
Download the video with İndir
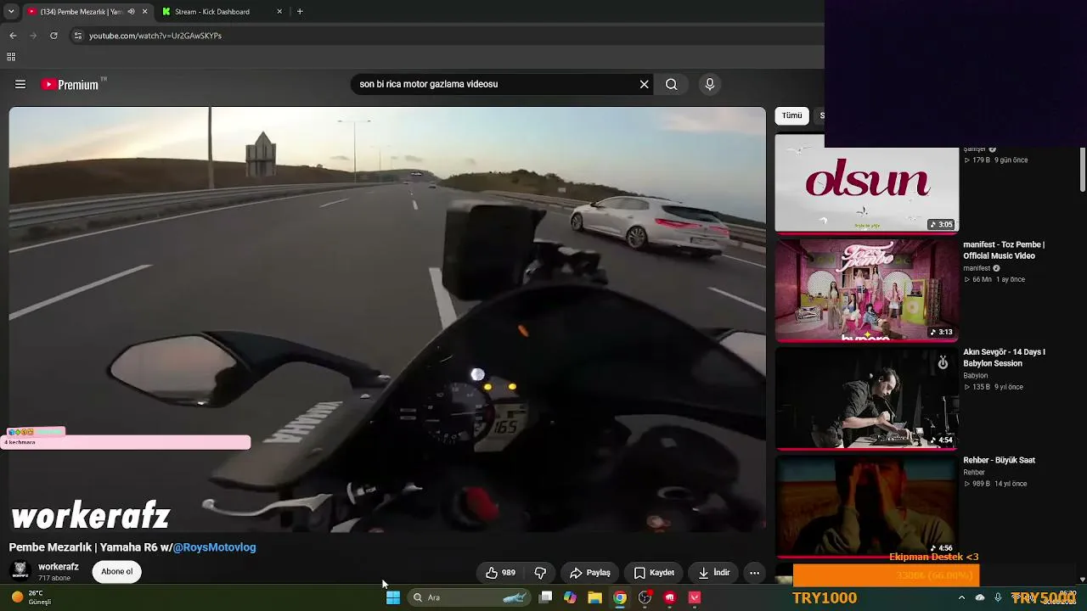714,573
